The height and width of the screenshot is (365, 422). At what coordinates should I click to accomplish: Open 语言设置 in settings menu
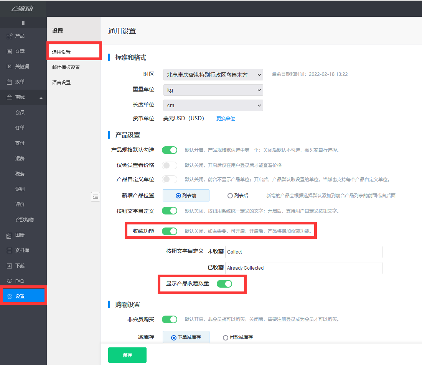(61, 83)
